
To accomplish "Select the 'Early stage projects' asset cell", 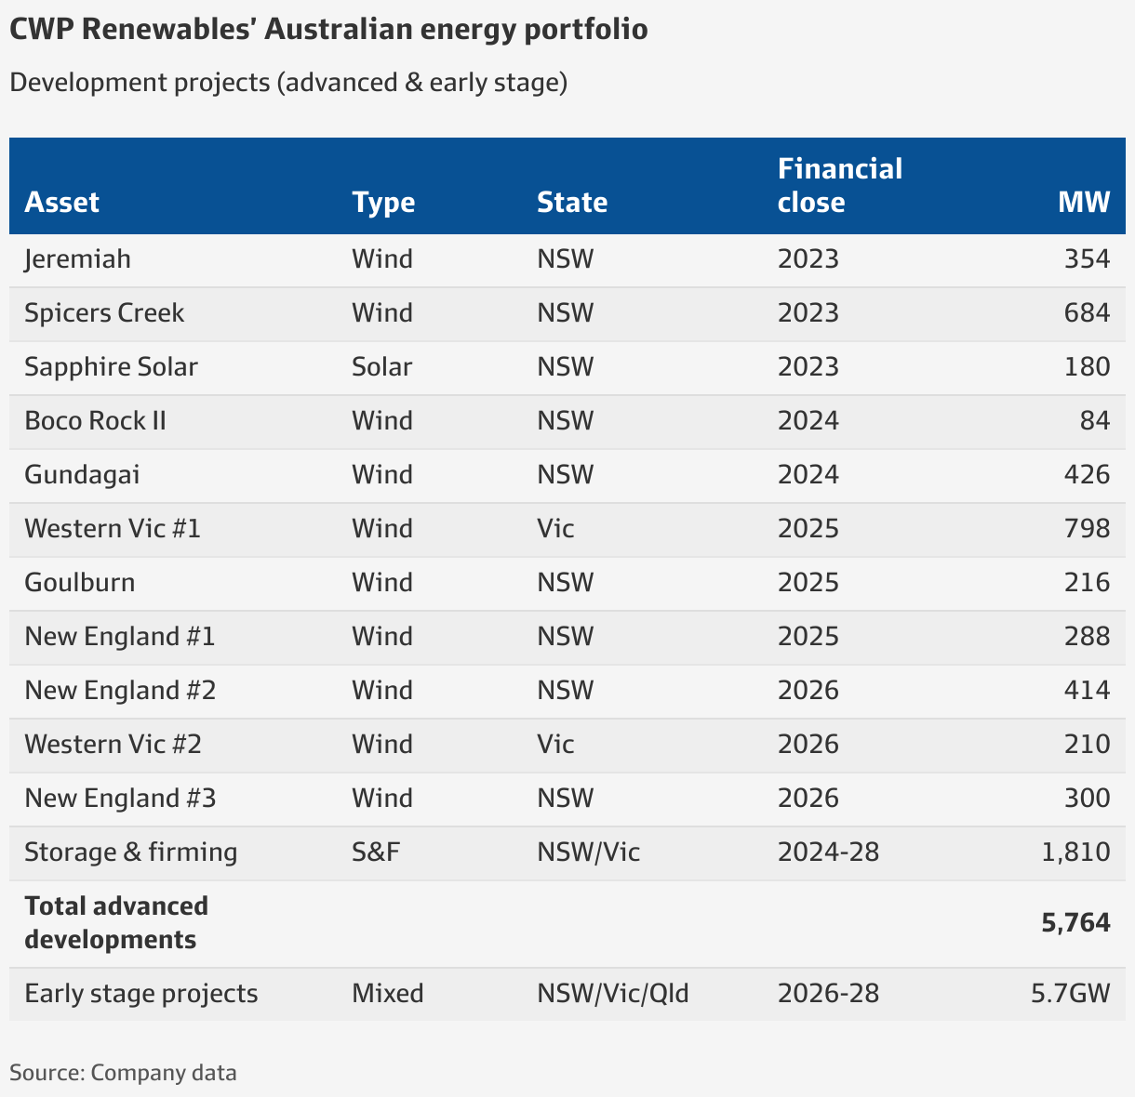I will [x=141, y=993].
